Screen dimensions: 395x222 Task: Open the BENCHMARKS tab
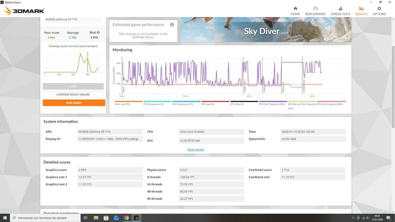315,11
